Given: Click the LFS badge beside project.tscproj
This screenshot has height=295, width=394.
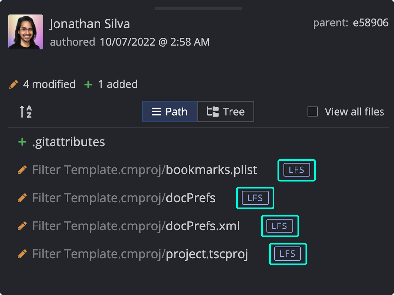Looking at the screenshot, I should tap(288, 254).
